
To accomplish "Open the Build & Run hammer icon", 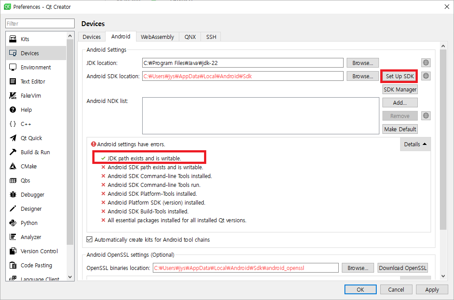I will coord(13,152).
